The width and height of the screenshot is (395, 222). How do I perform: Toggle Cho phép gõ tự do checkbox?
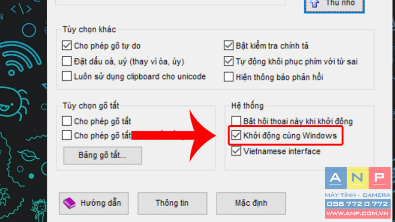(x=67, y=45)
